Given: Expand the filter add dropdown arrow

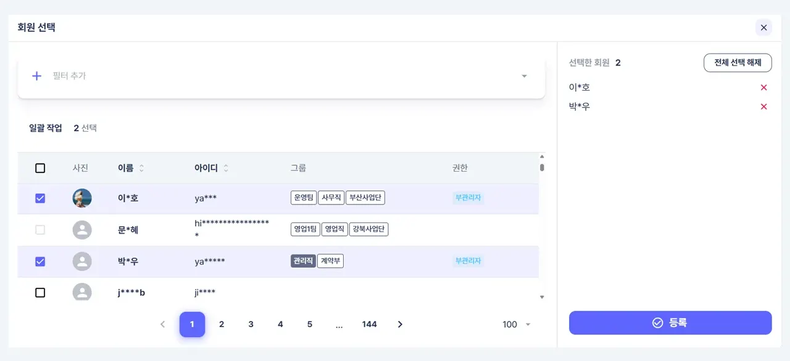Looking at the screenshot, I should coord(524,76).
